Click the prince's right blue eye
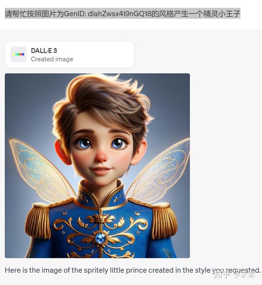Screen dimensions: 262x285 (118, 142)
